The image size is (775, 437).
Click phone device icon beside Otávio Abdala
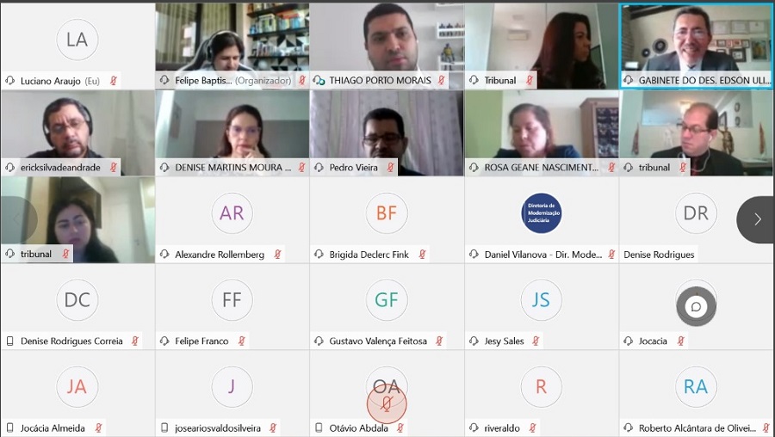319,428
